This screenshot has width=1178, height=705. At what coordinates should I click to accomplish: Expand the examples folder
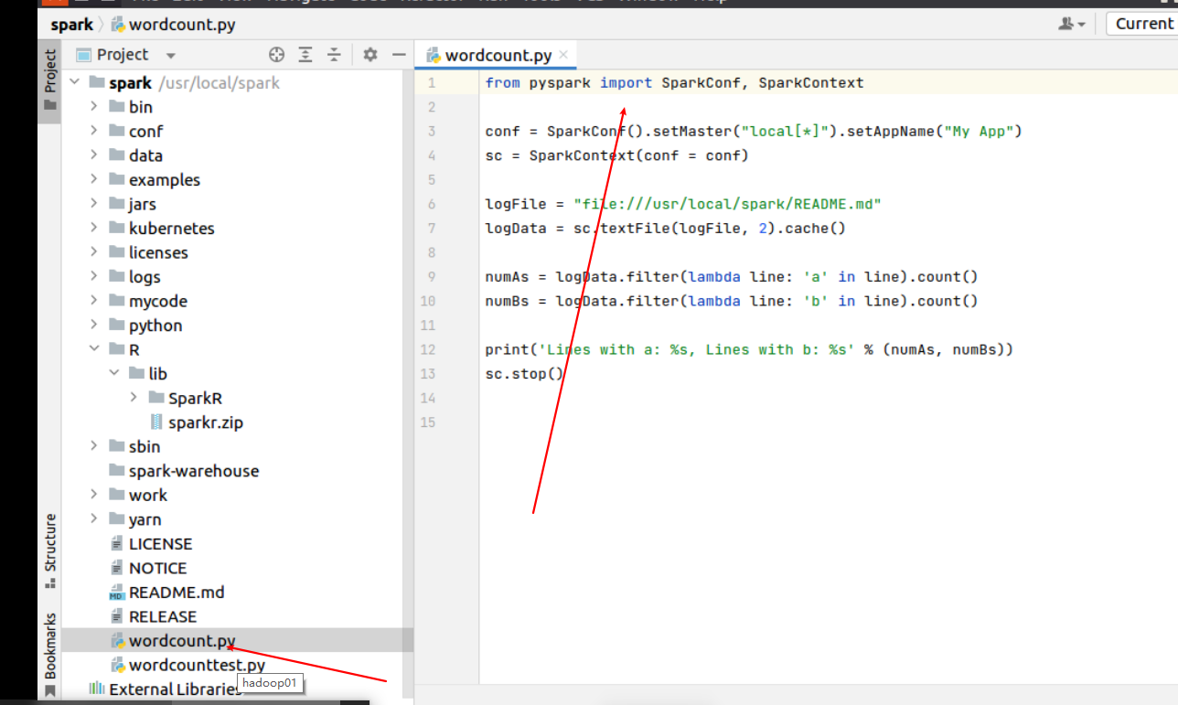(94, 179)
